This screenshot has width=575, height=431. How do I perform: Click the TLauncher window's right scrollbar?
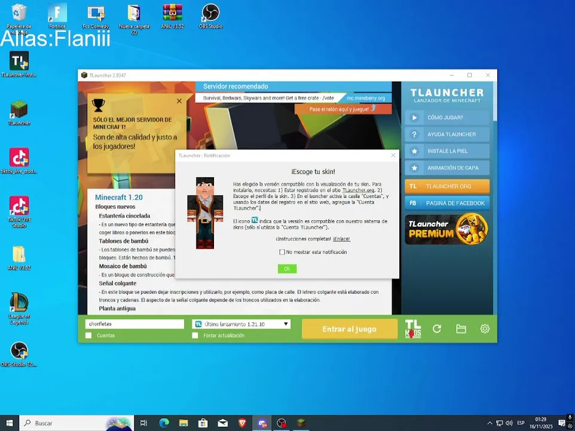coord(495,101)
